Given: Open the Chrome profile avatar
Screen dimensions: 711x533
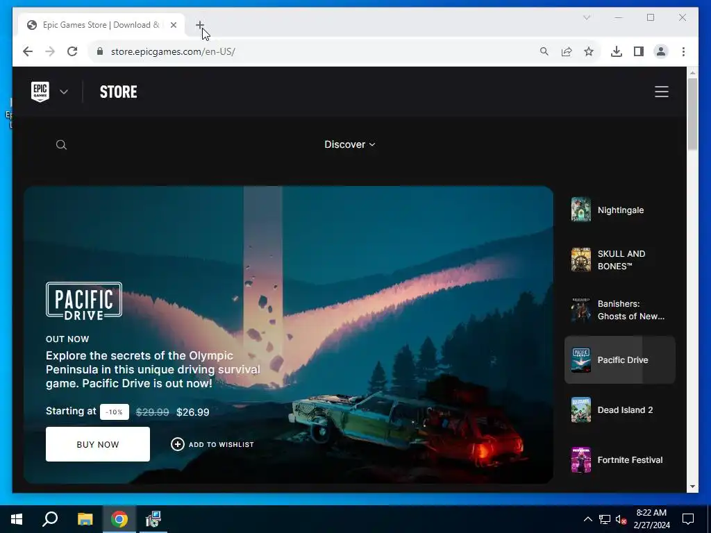Looking at the screenshot, I should coord(661,51).
